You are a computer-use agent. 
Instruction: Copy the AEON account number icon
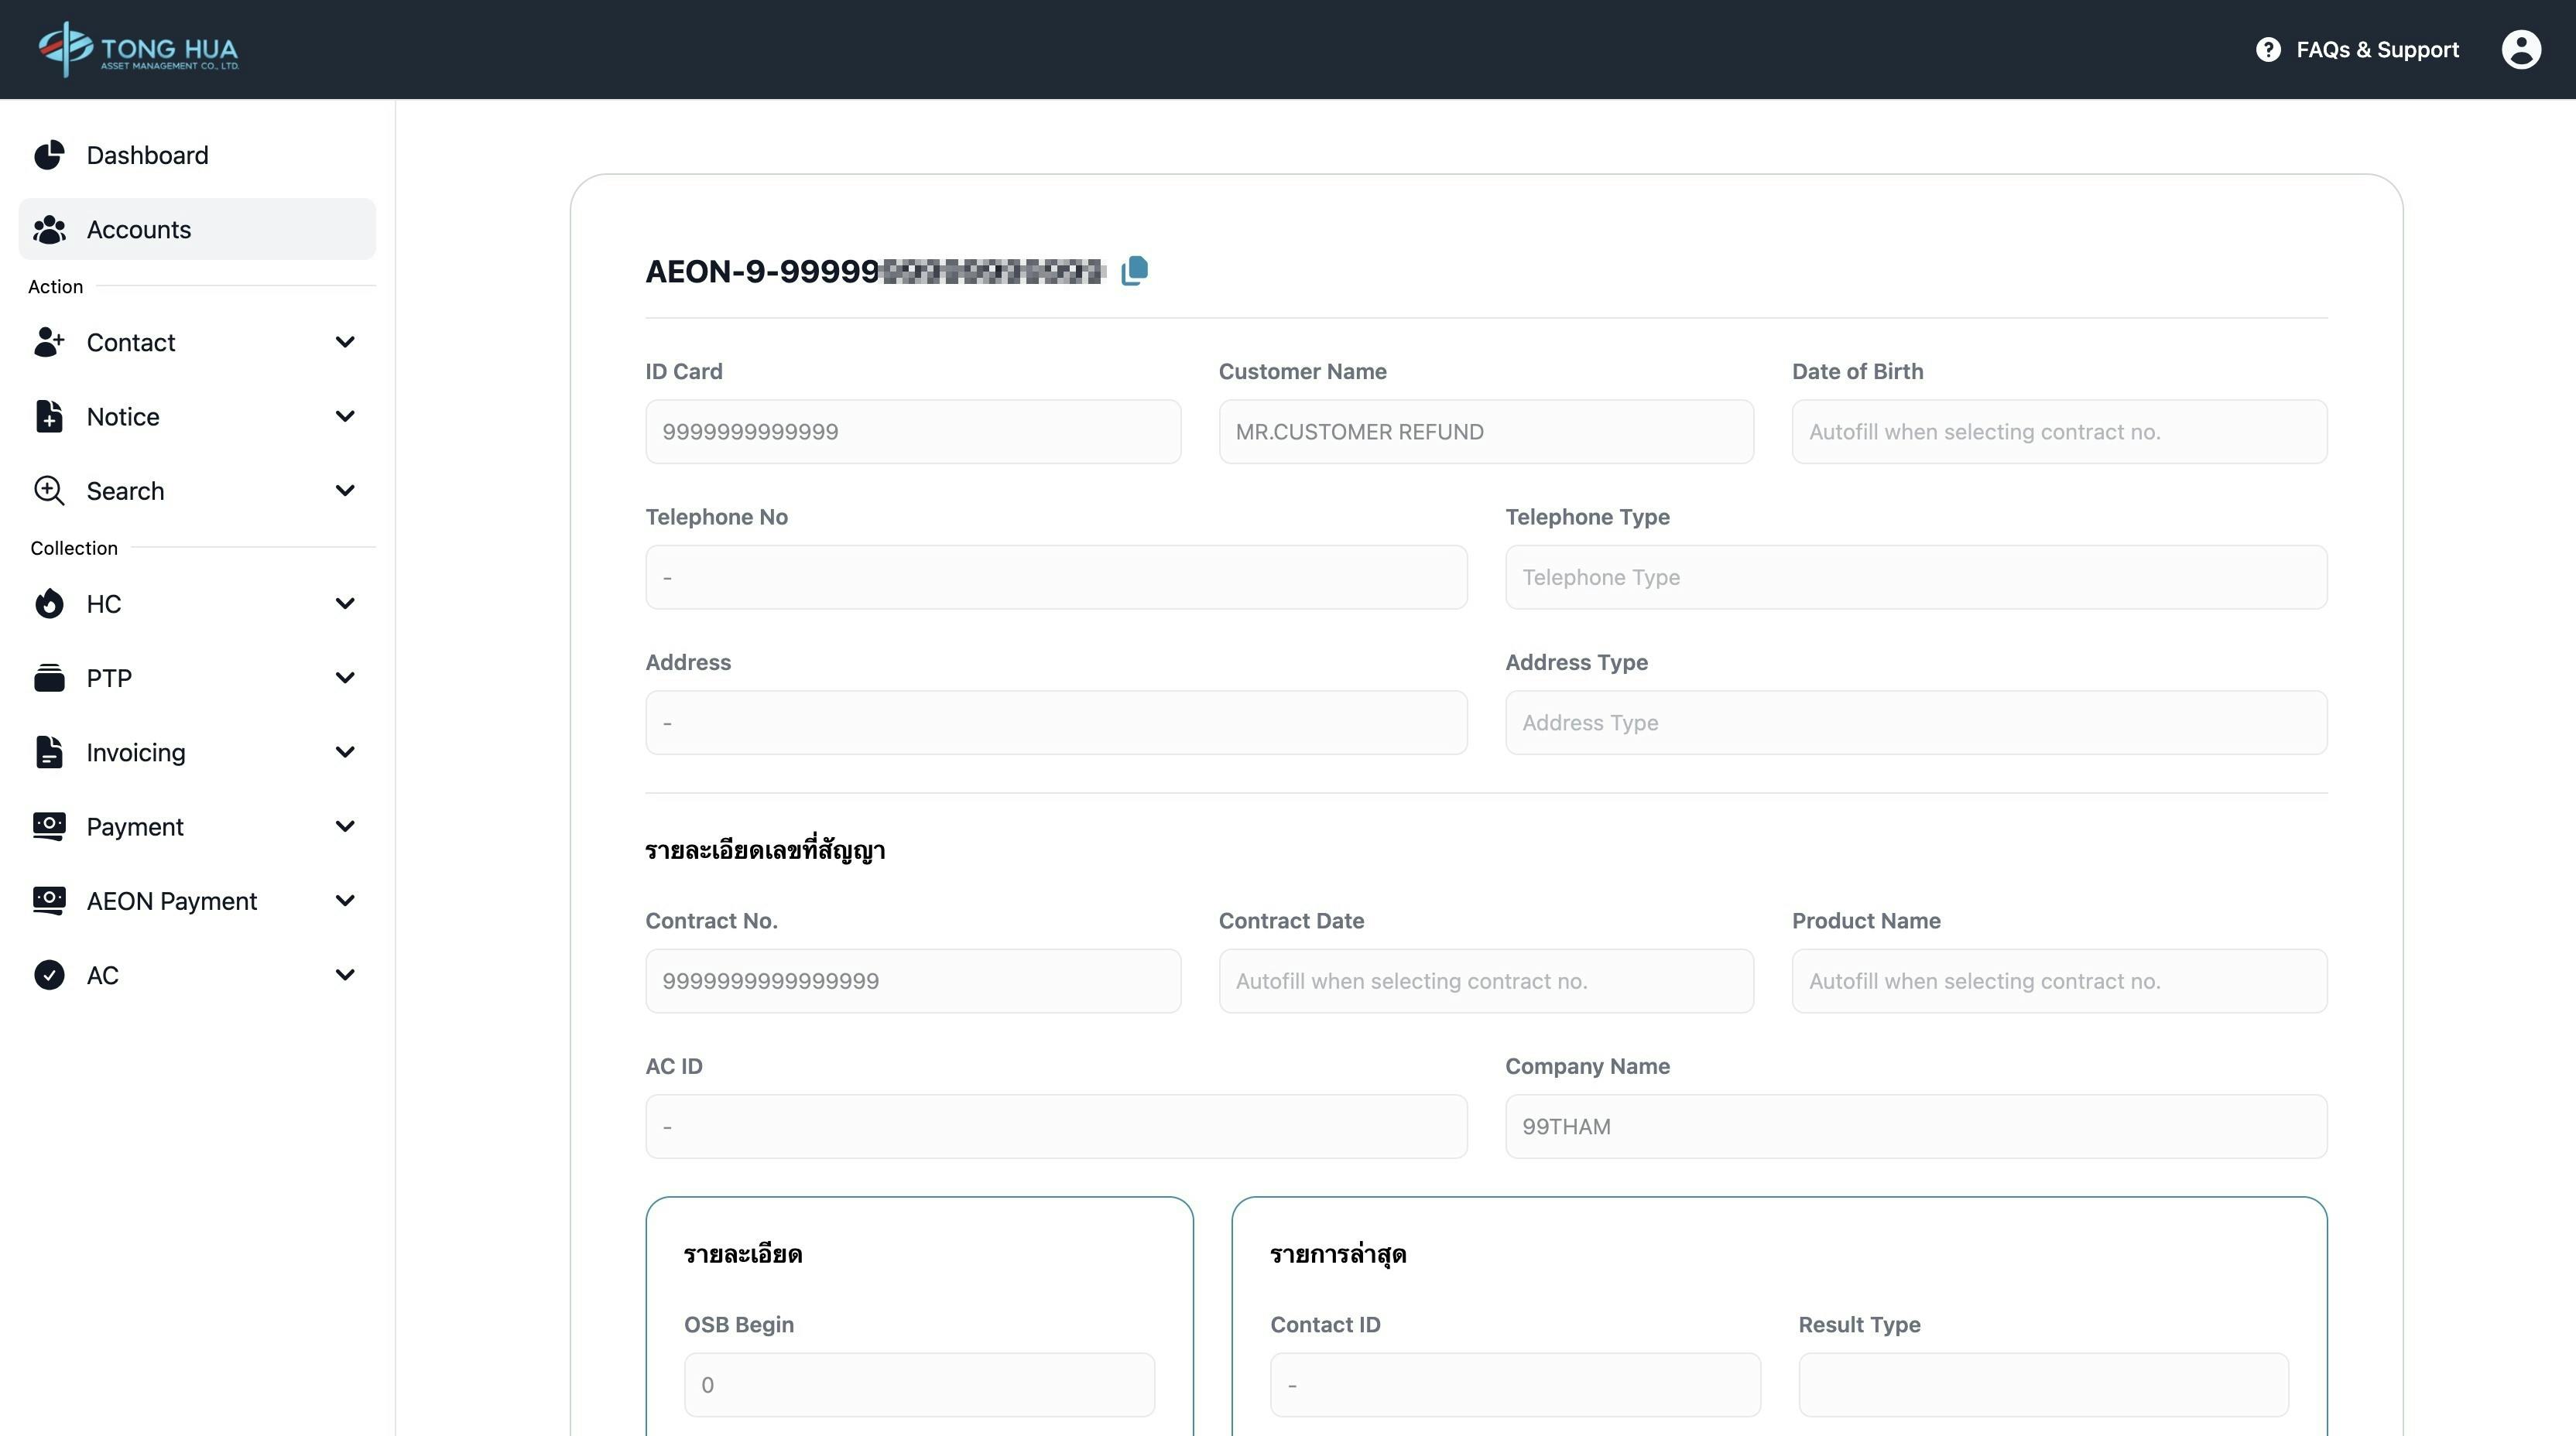click(x=1134, y=271)
